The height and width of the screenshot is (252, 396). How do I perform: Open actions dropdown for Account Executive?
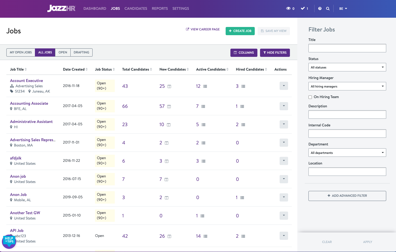coord(284,86)
